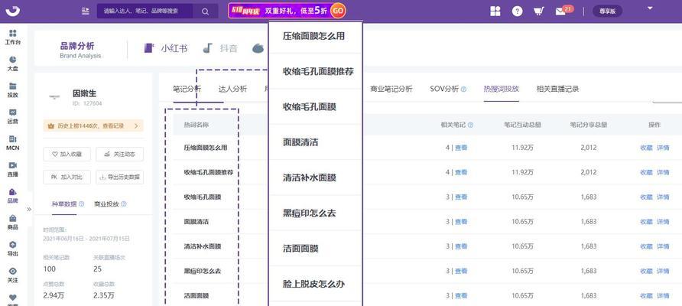Open the SOV分析 tab

tap(444, 89)
